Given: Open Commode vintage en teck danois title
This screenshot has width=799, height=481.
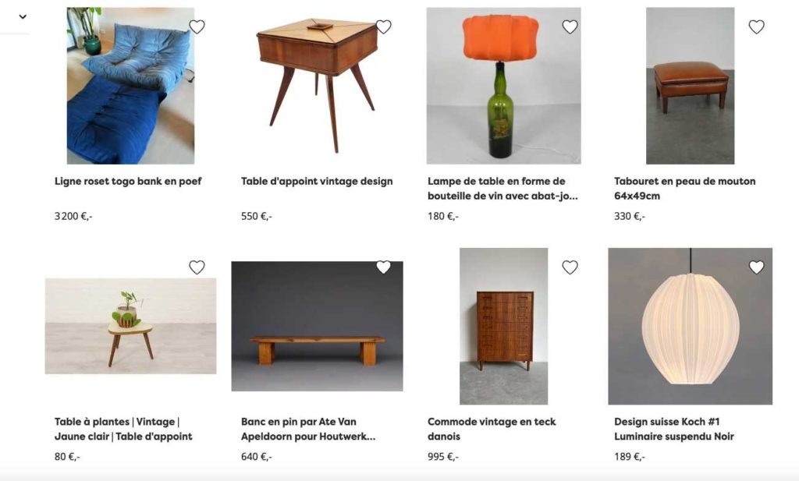Looking at the screenshot, I should click(x=492, y=429).
